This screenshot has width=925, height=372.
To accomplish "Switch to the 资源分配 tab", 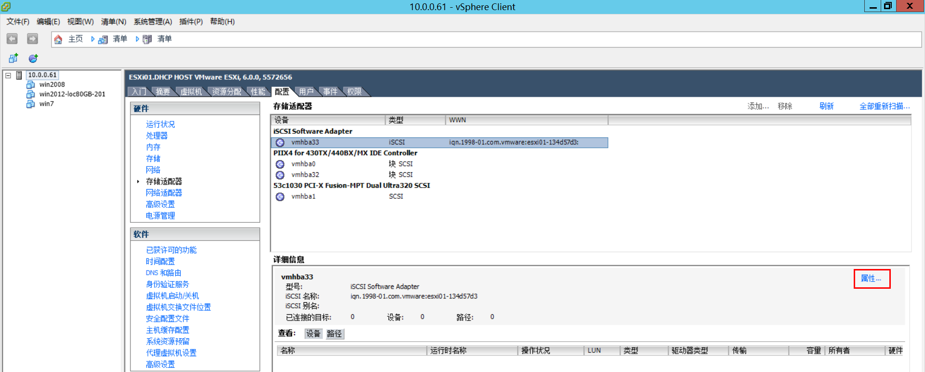I will pyautogui.click(x=227, y=91).
